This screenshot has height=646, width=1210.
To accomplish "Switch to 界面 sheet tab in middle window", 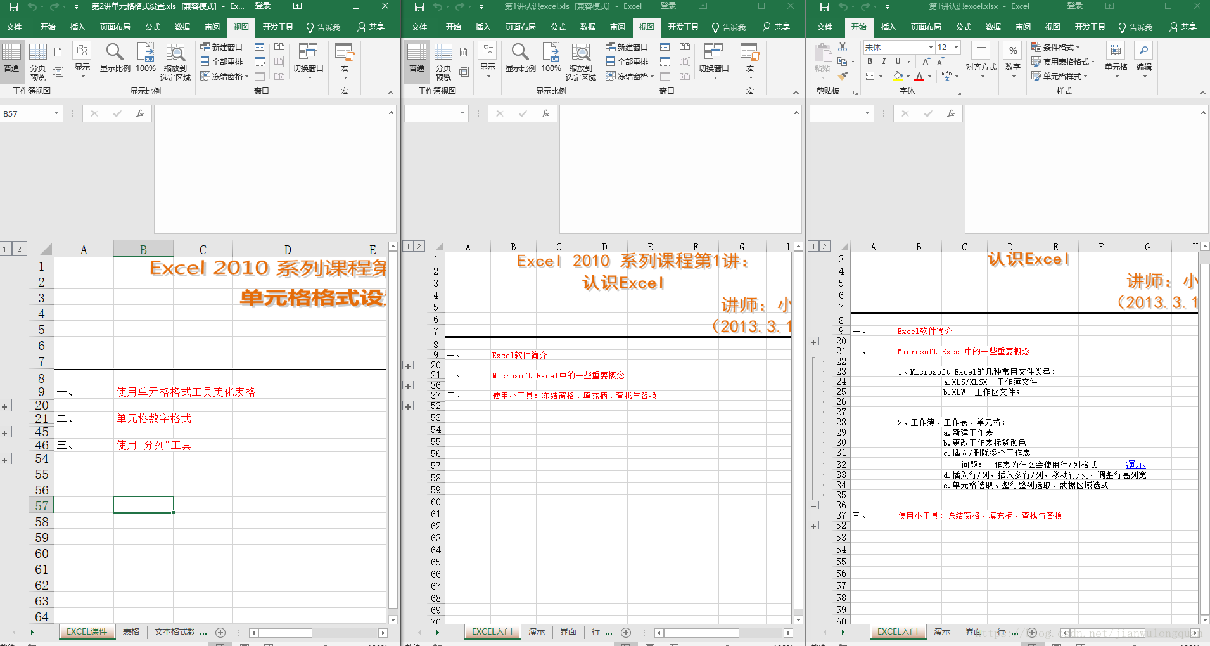I will point(568,632).
